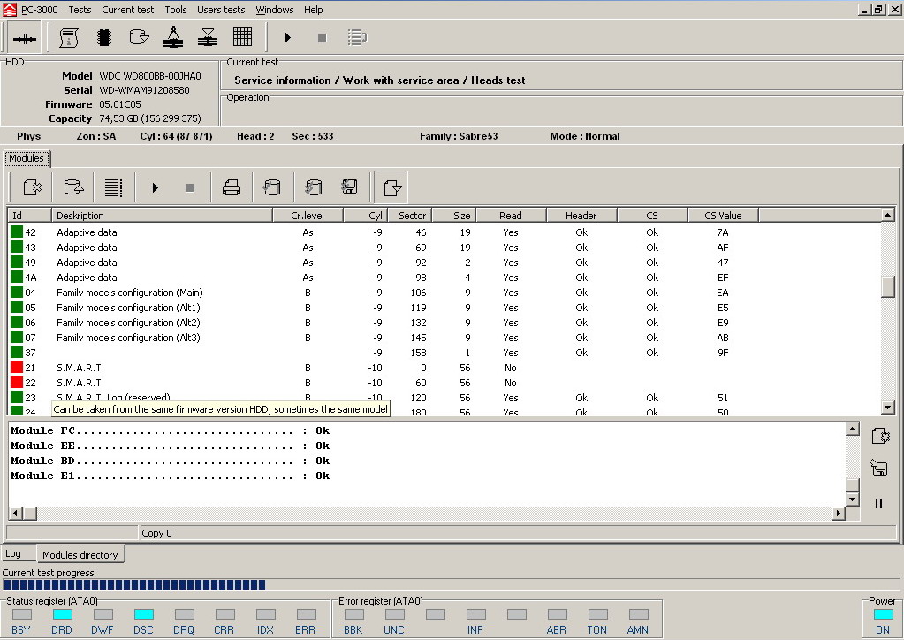
Task: Click the floppy with checkmarks icon
Action: [349, 187]
